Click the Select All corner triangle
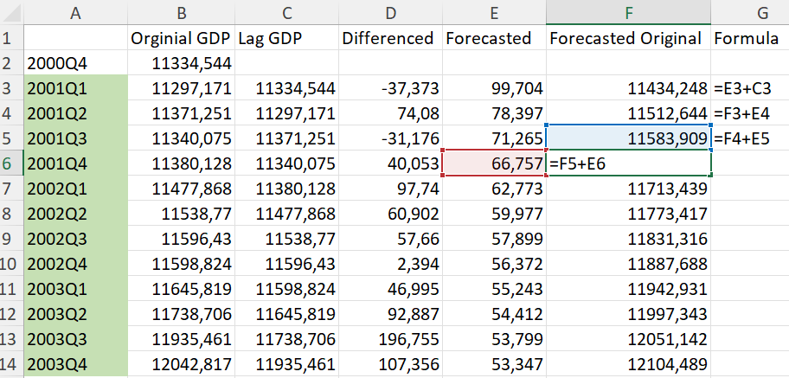The width and height of the screenshot is (789, 378). 11,12
